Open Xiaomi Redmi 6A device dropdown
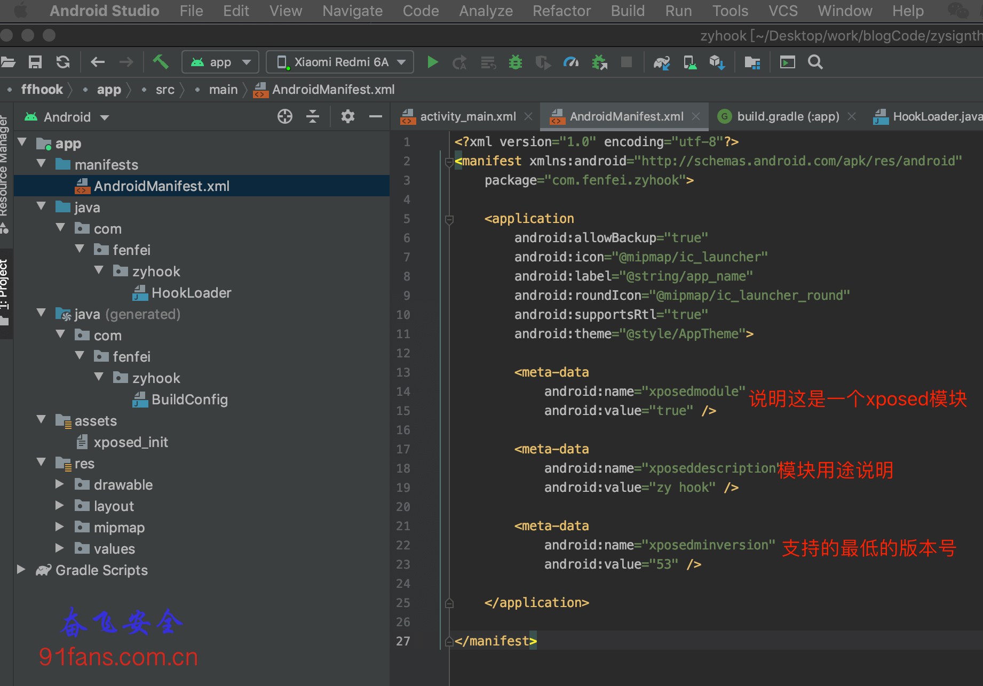The image size is (983, 686). click(340, 62)
